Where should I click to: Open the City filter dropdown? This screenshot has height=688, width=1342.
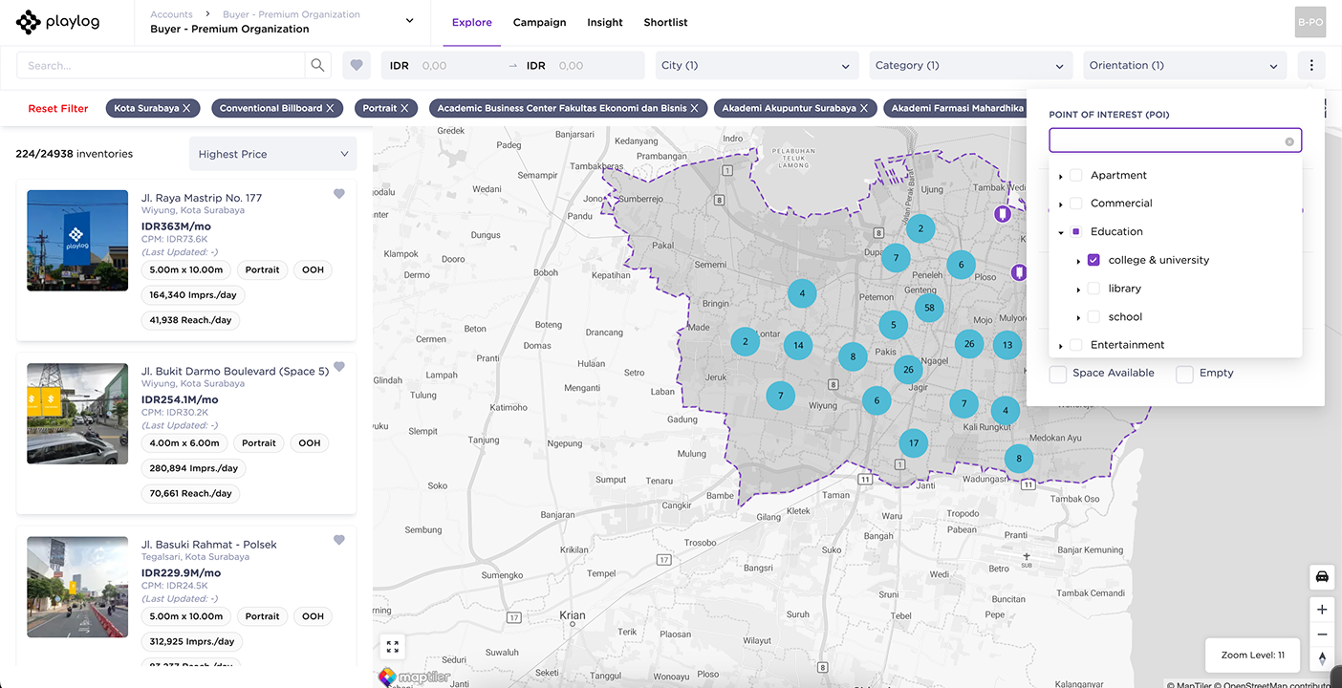(755, 66)
